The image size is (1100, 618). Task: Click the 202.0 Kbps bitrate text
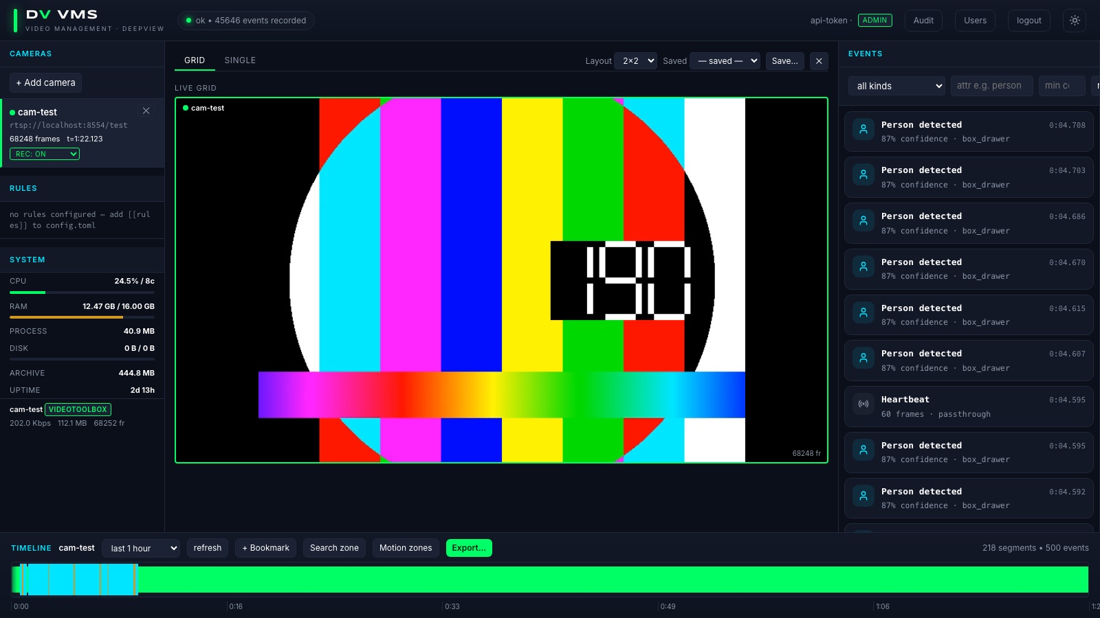point(30,423)
